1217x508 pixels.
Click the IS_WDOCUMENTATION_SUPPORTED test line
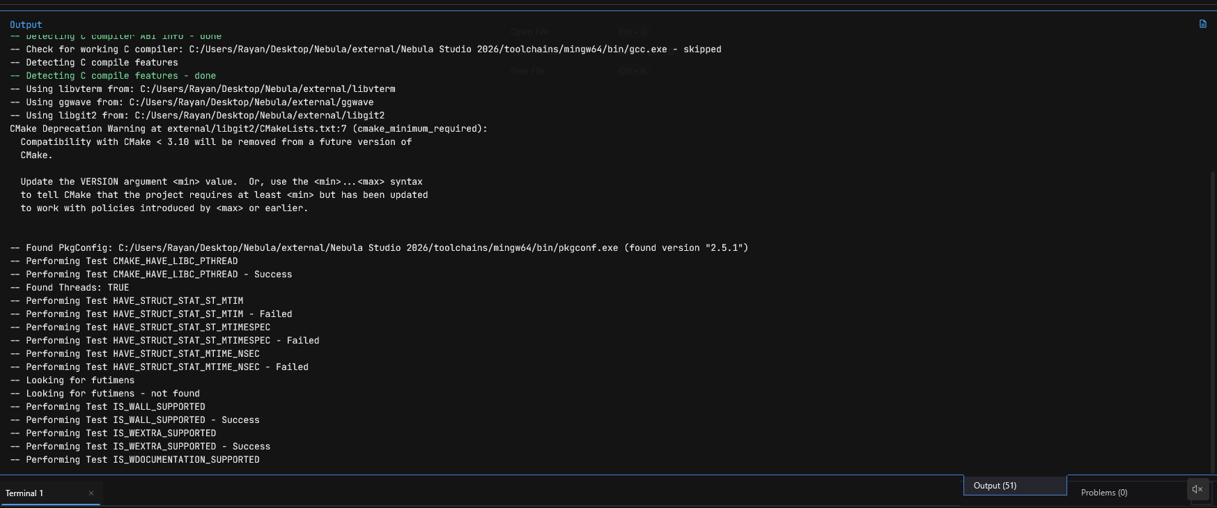(135, 460)
